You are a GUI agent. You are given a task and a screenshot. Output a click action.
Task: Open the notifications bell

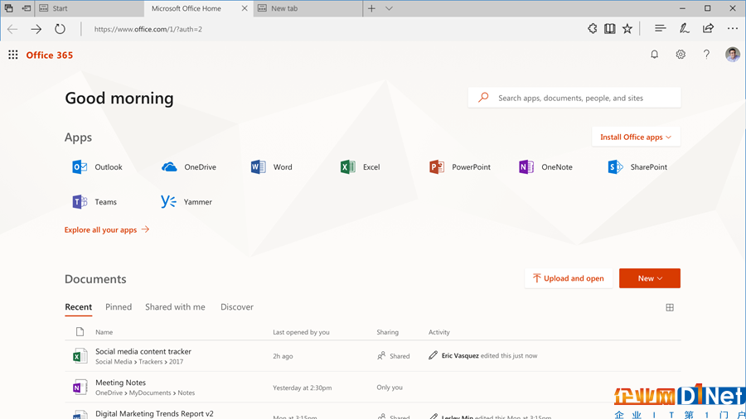click(654, 55)
